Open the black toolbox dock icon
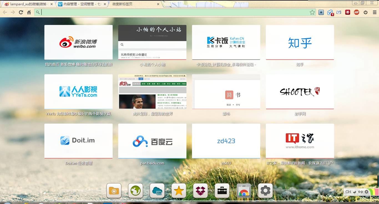This screenshot has width=379, height=204. pyautogui.click(x=222, y=191)
